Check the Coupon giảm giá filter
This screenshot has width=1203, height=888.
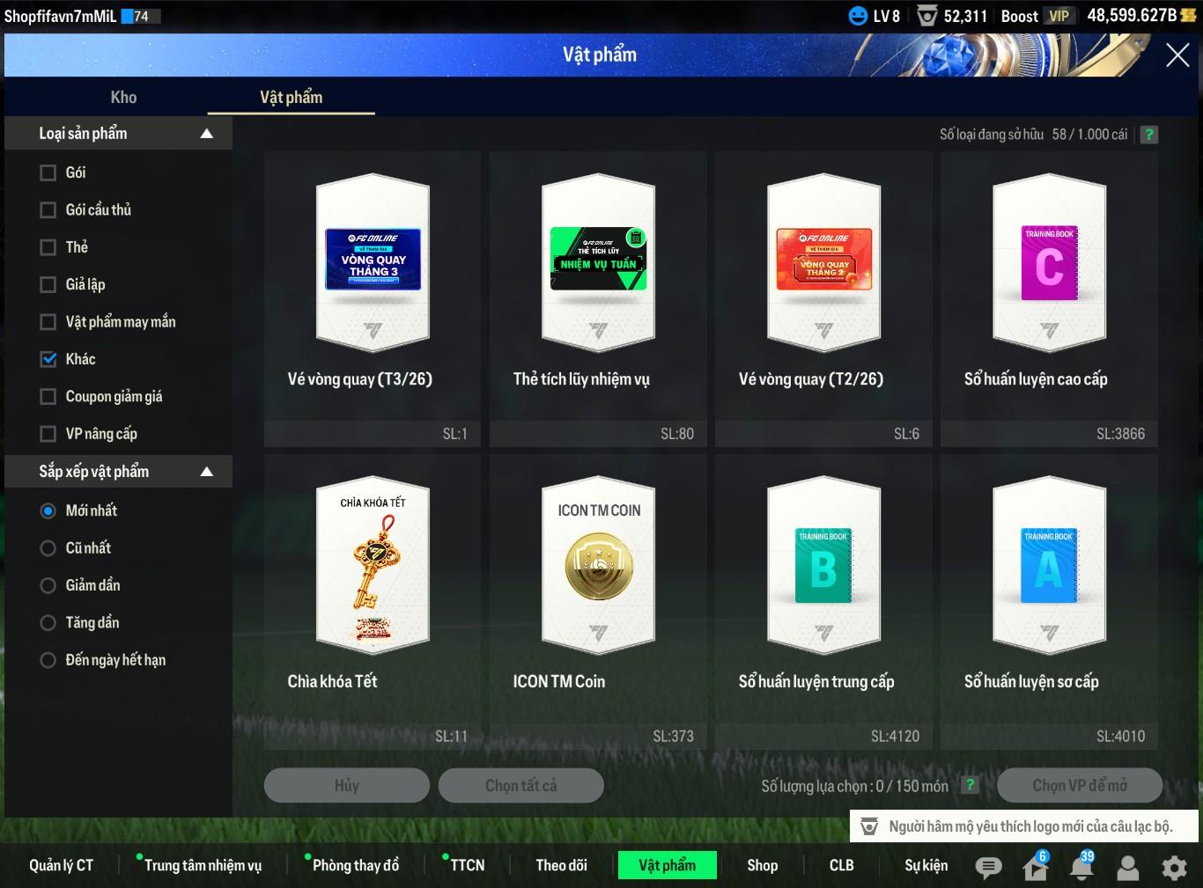48,397
